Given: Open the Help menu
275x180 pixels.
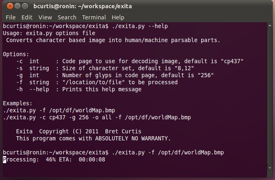Looking at the screenshot, I should point(118,17).
